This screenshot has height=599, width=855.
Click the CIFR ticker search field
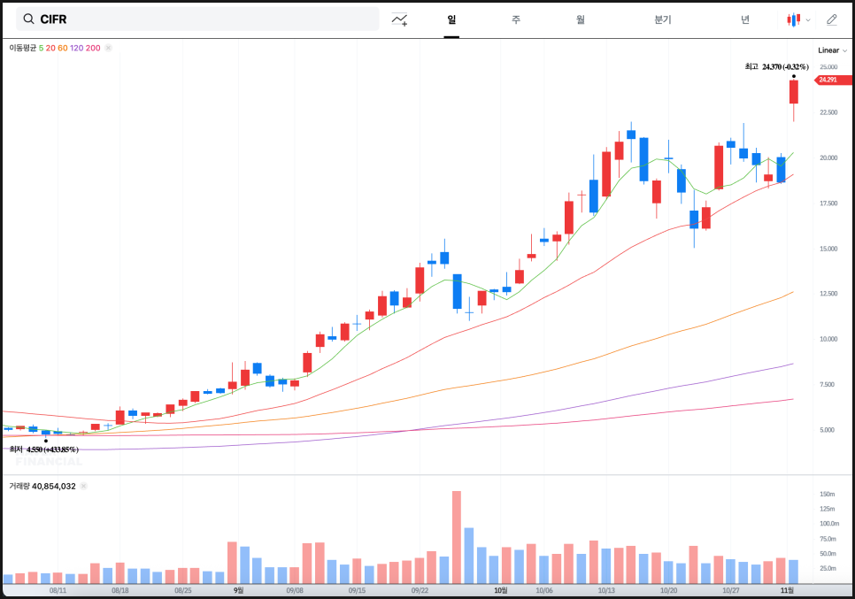click(204, 19)
